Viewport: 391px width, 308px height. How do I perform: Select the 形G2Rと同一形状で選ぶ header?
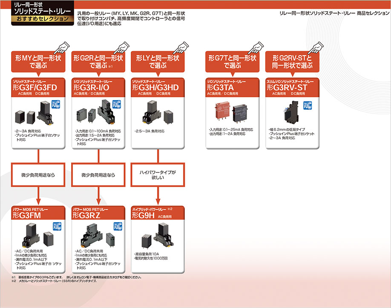(x=98, y=62)
